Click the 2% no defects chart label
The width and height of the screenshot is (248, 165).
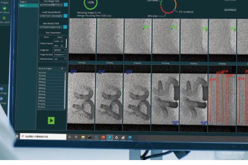pos(186,12)
